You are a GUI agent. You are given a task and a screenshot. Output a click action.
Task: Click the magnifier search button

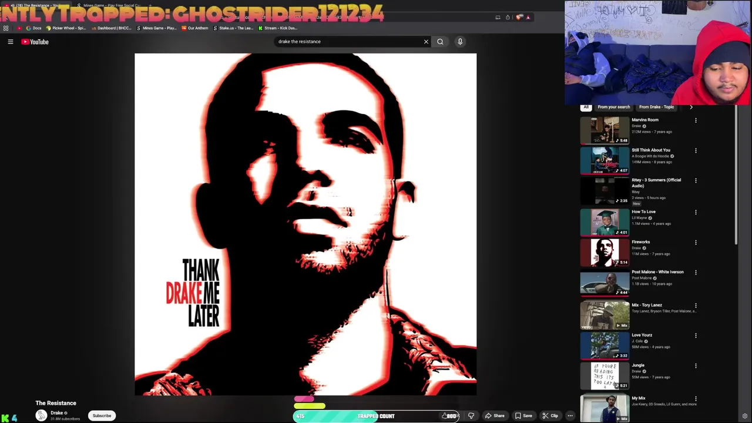(440, 42)
